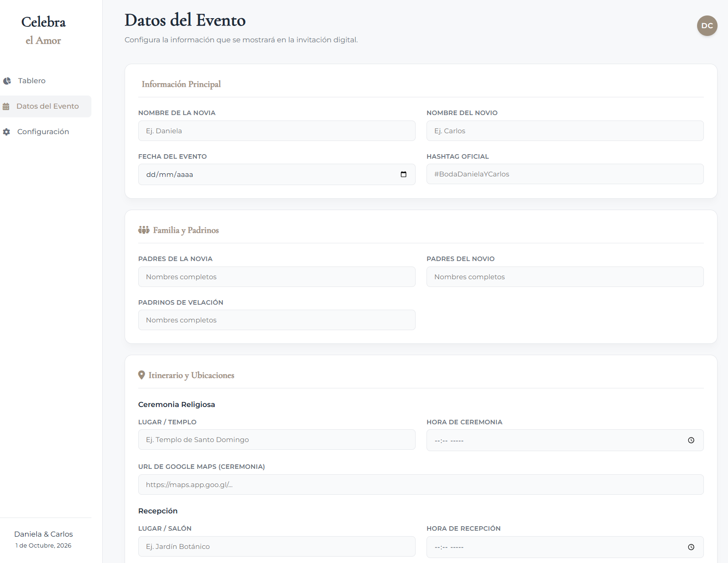Viewport: 728px width, 563px height.
Task: Focus the Nombre de la Novia field
Action: pos(277,131)
